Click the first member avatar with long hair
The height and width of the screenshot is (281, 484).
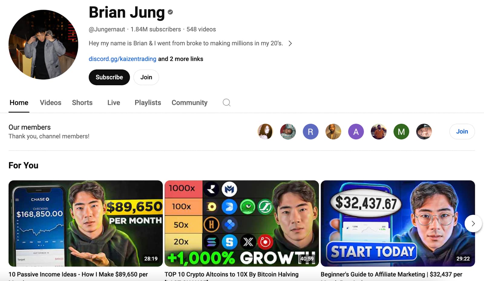tap(265, 131)
